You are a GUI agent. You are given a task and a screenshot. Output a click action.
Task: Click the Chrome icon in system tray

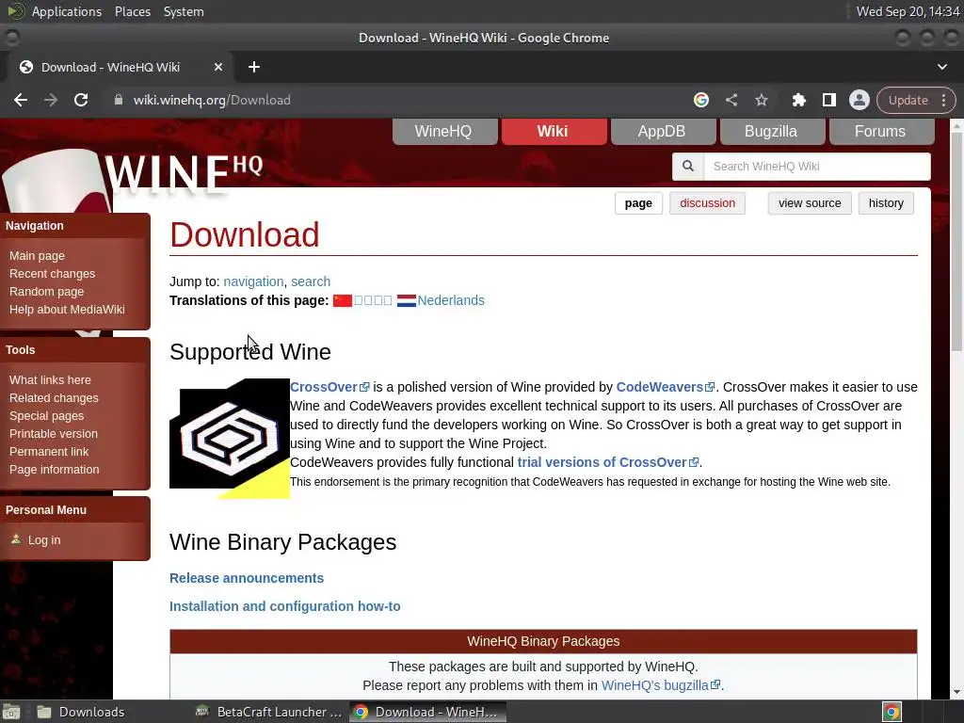(x=892, y=712)
